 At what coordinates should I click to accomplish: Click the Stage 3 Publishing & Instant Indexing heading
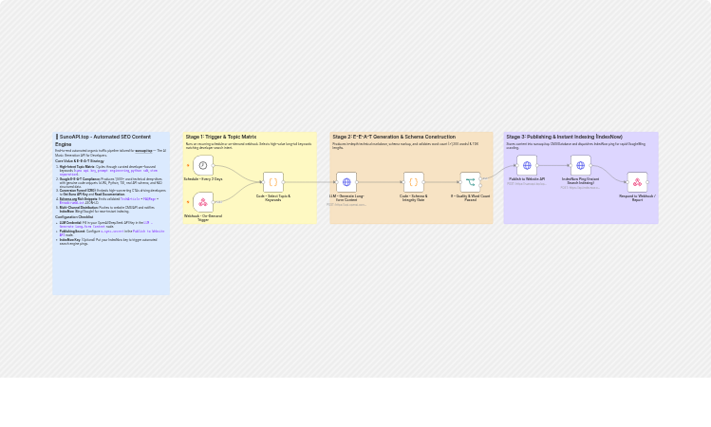564,137
